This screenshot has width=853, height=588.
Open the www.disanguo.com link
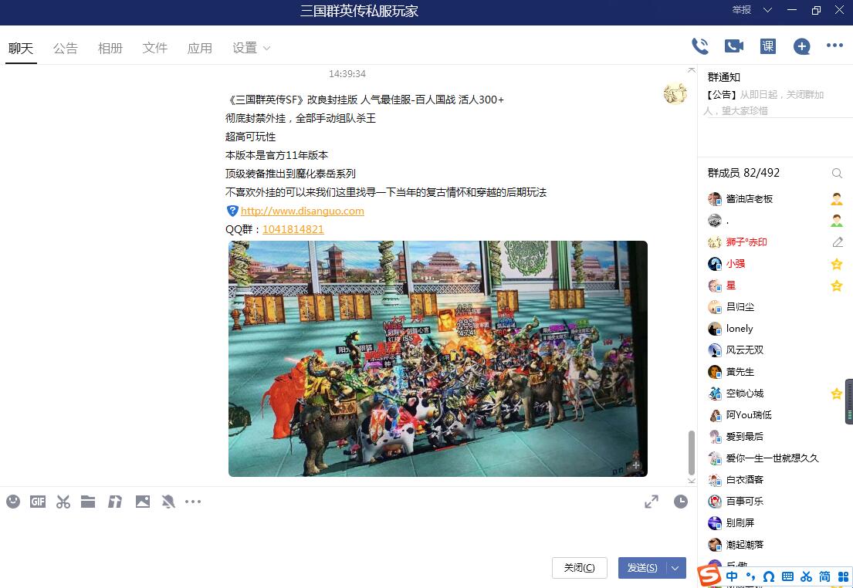[x=302, y=211]
